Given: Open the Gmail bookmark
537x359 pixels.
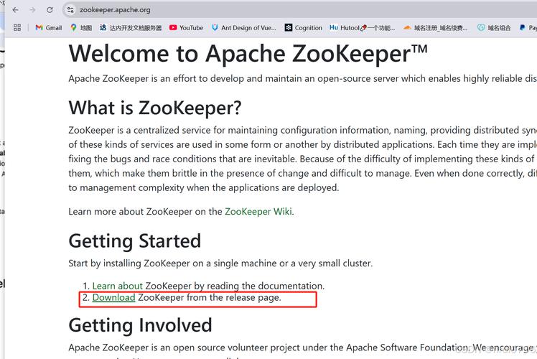Looking at the screenshot, I should click(49, 28).
